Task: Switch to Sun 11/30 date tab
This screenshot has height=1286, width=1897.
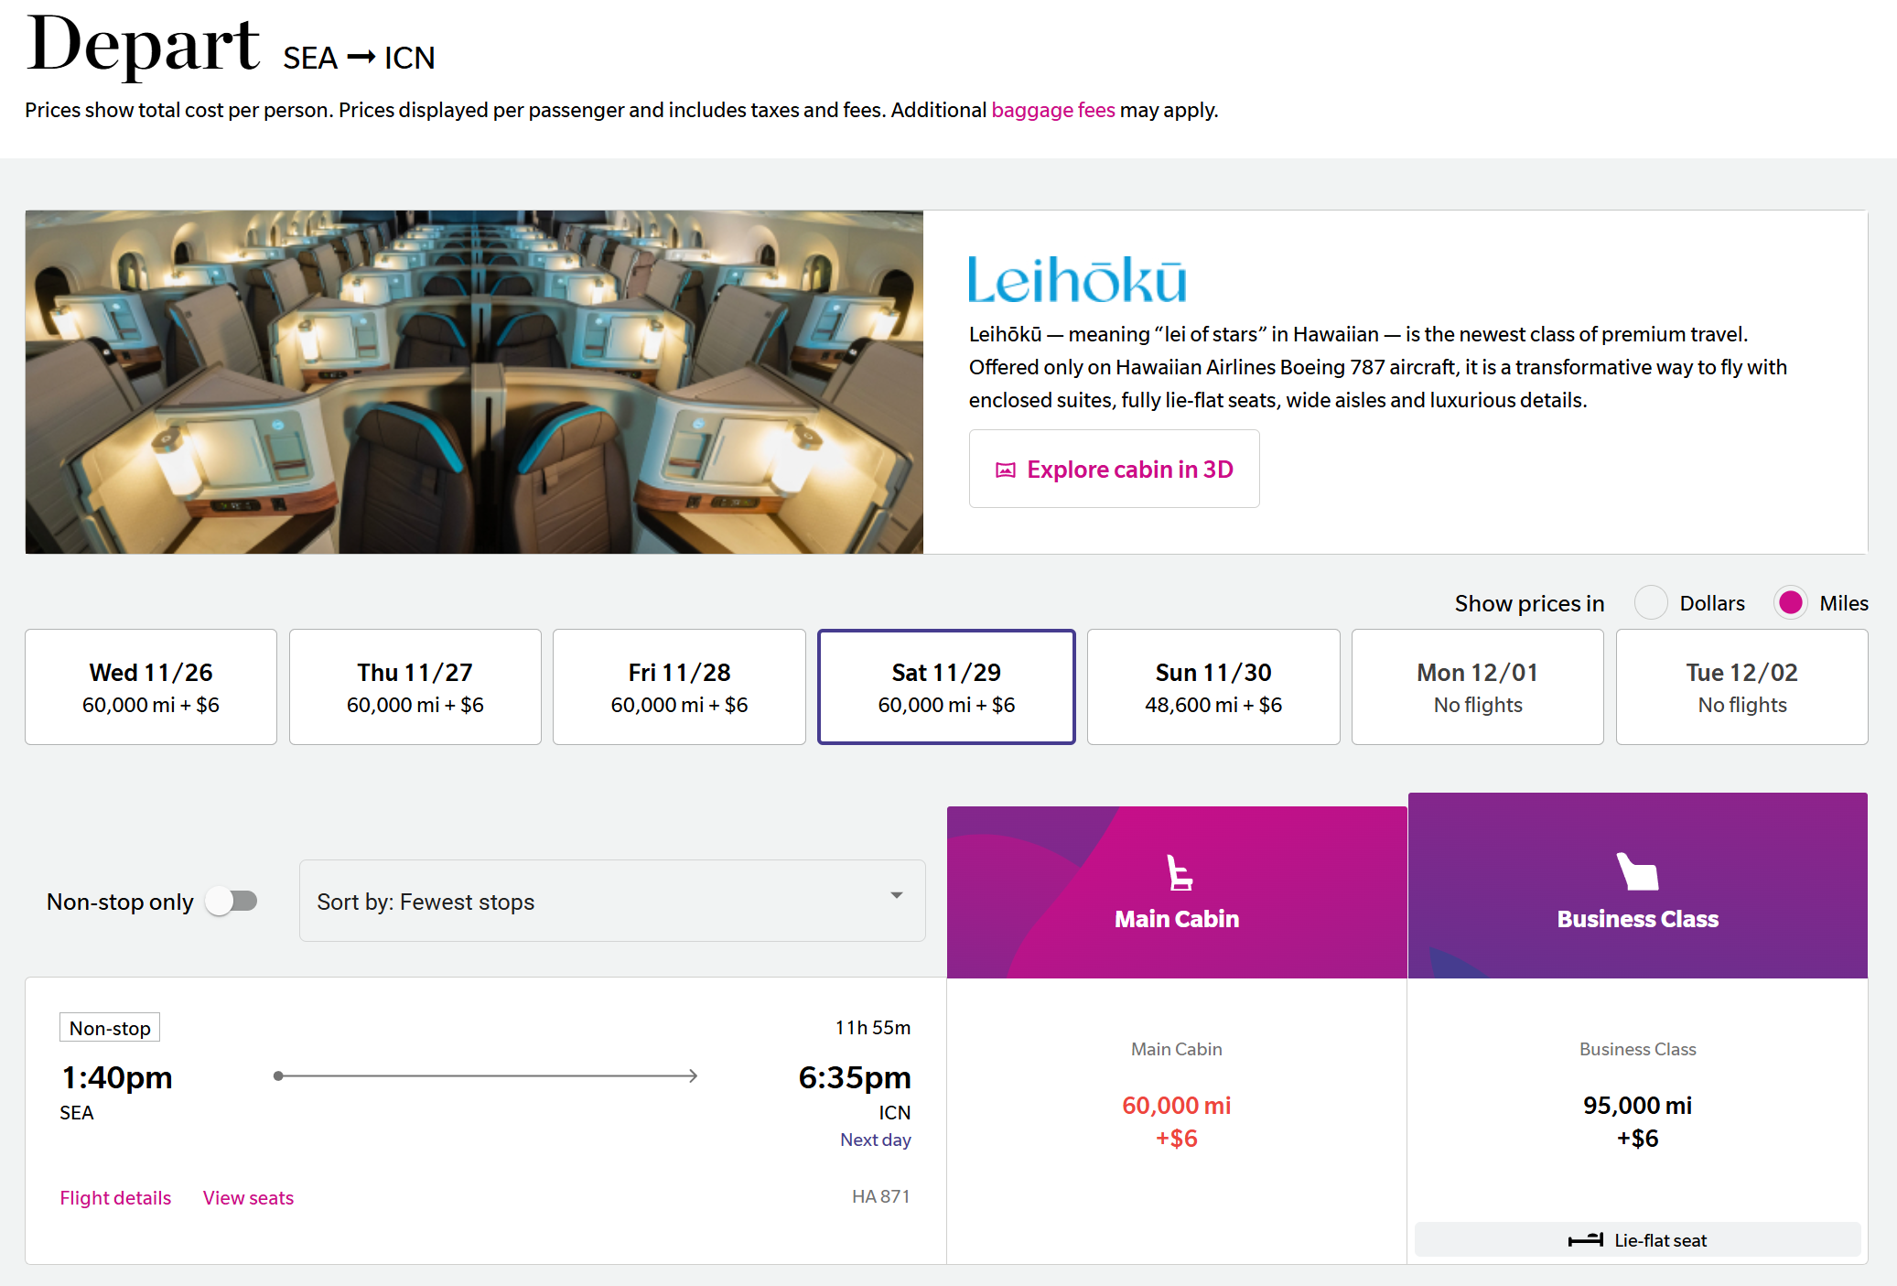Action: click(x=1213, y=686)
